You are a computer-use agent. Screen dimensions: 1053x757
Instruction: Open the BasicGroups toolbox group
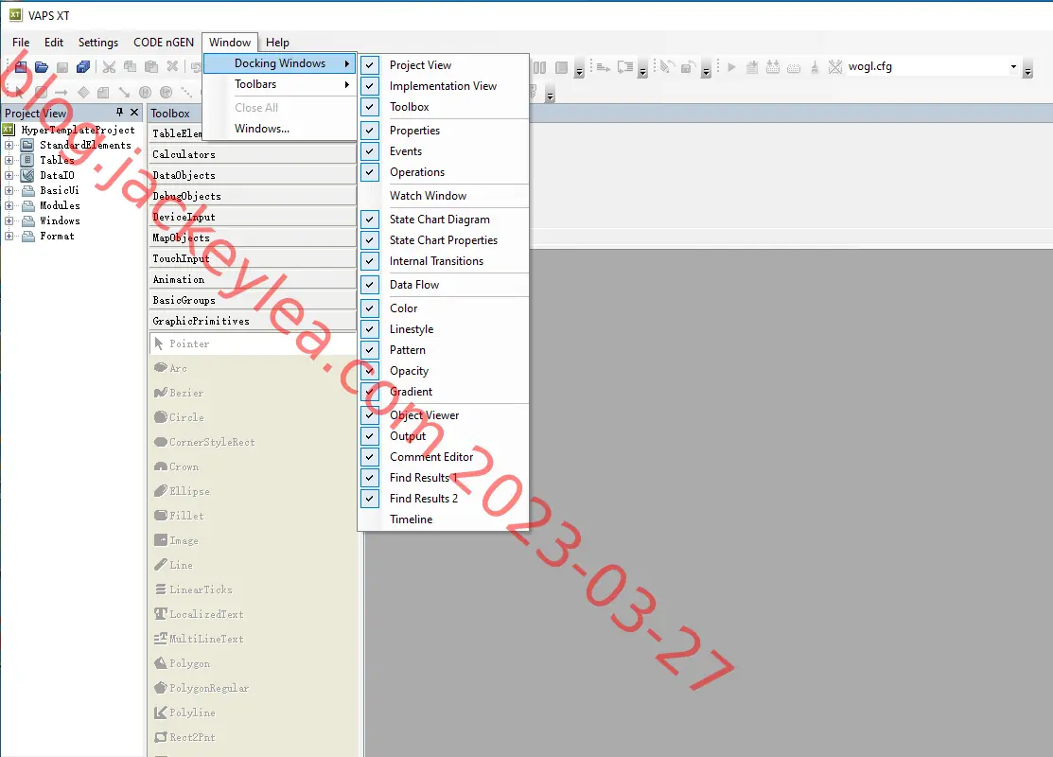click(253, 300)
